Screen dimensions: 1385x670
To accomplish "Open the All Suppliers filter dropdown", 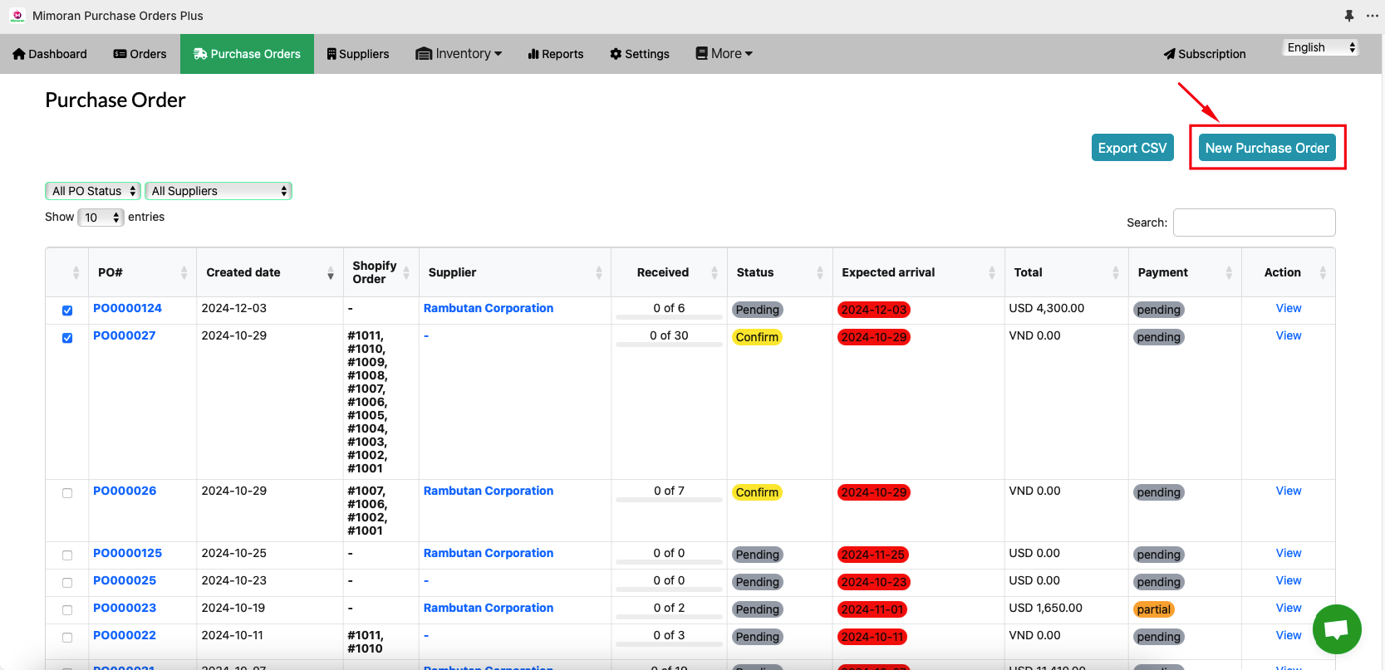I will coord(219,191).
